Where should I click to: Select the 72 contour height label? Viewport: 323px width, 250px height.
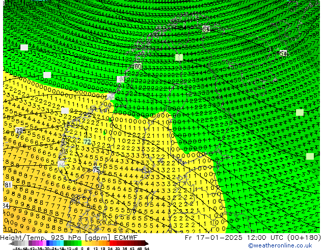pyautogui.click(x=87, y=142)
